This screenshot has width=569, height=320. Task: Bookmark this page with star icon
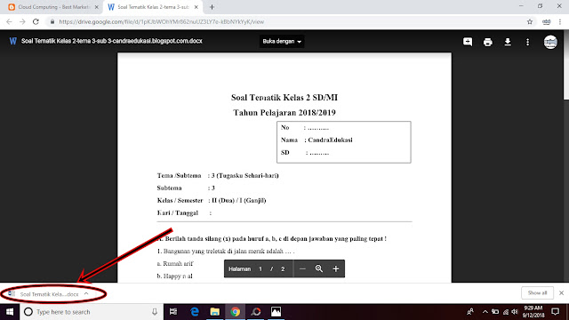point(530,21)
